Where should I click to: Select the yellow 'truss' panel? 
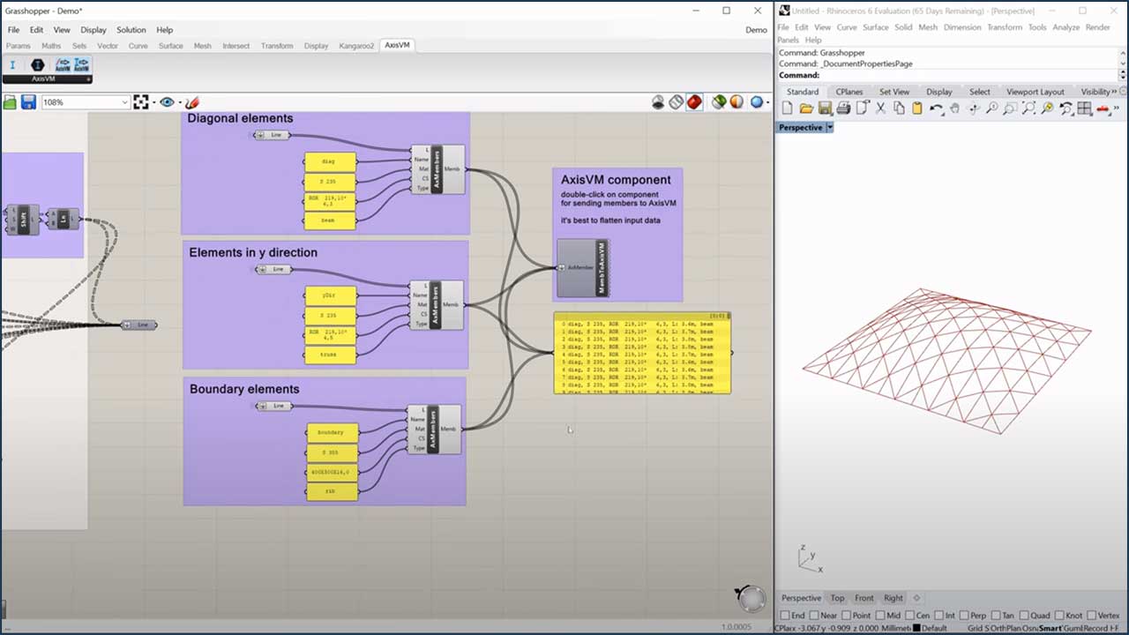(330, 355)
